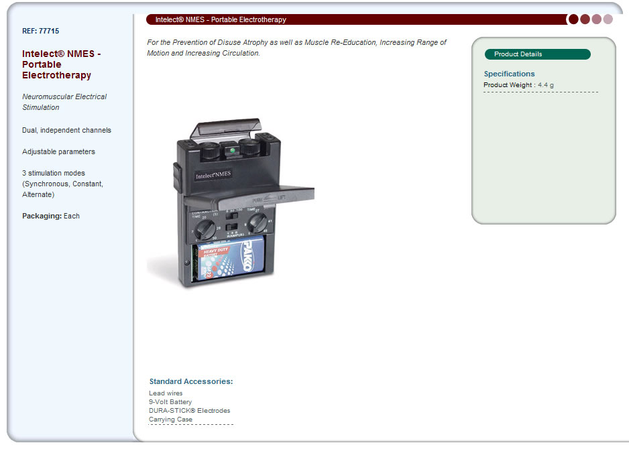Click the 3 stimulation modes feature text
The width and height of the screenshot is (629, 449).
(x=62, y=184)
